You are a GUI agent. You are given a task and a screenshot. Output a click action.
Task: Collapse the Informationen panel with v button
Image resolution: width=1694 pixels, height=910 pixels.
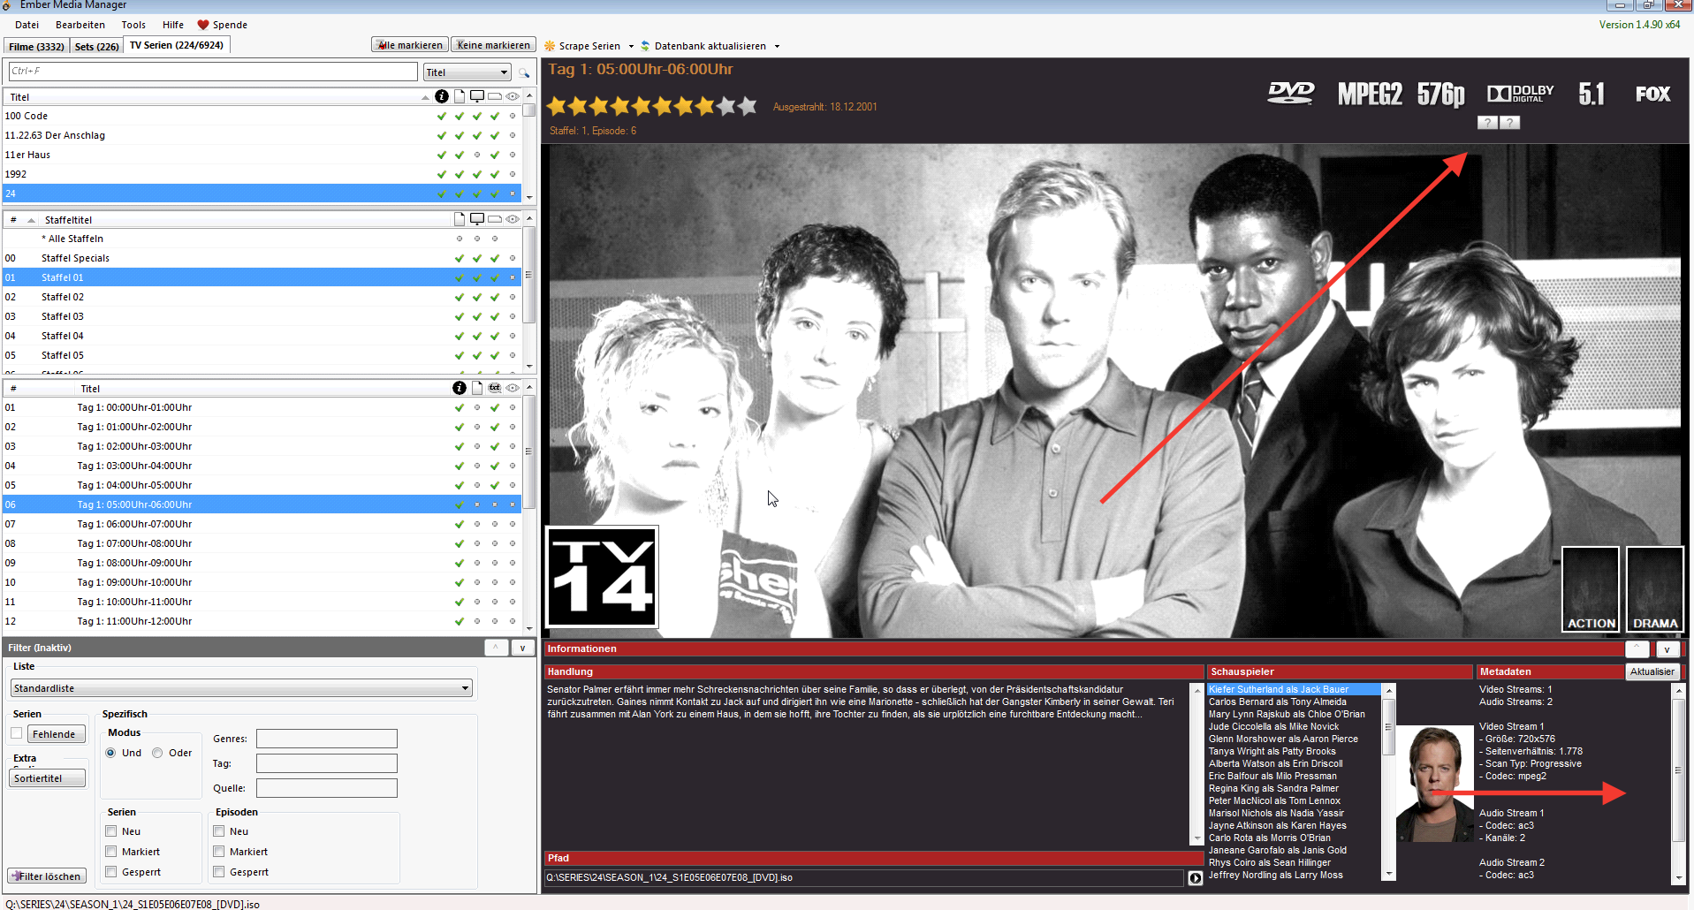tap(1667, 649)
